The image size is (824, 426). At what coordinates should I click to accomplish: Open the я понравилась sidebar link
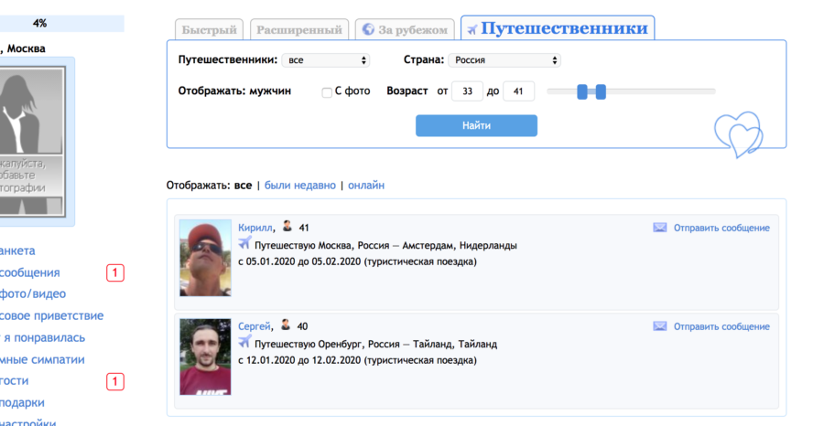42,338
